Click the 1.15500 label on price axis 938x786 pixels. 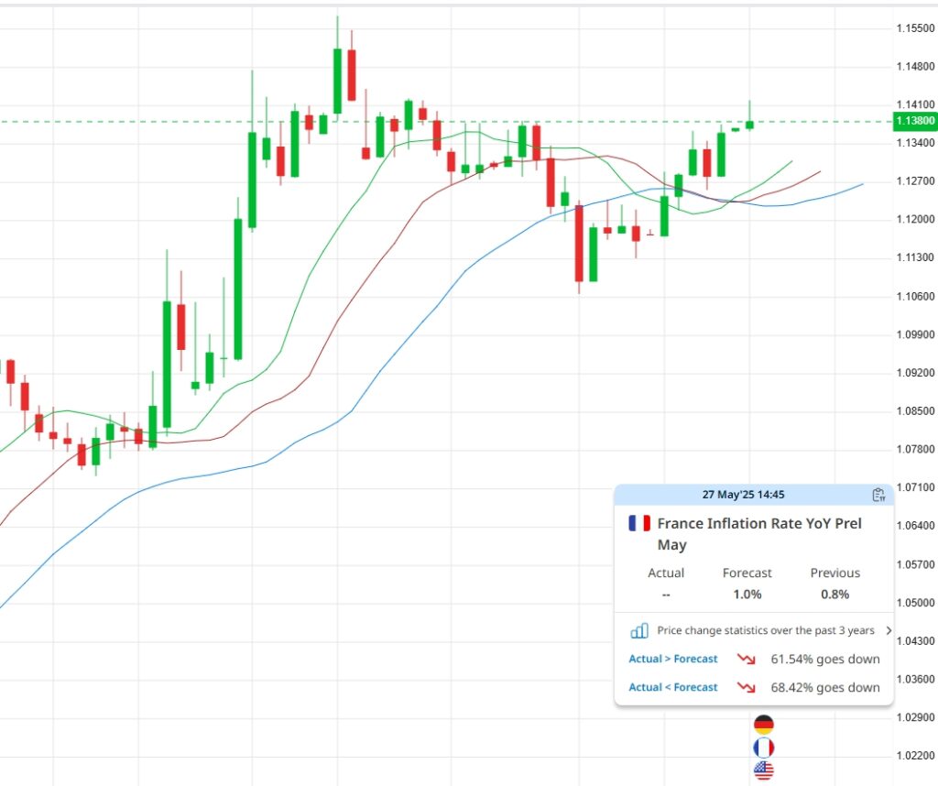tap(914, 29)
